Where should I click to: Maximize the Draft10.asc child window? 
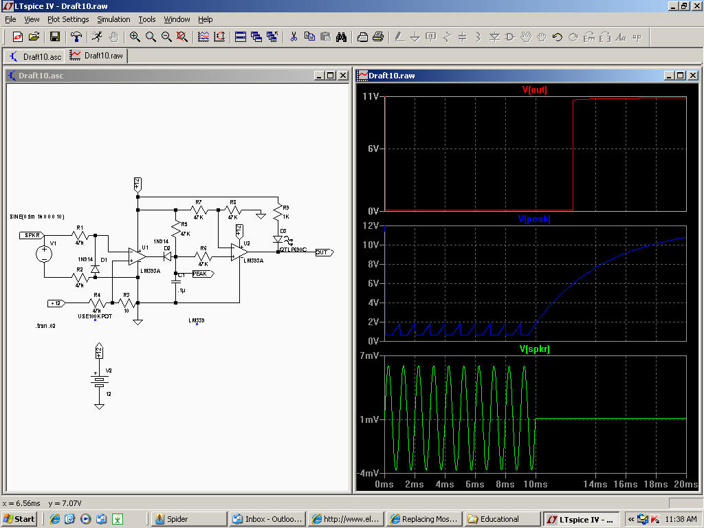click(331, 76)
